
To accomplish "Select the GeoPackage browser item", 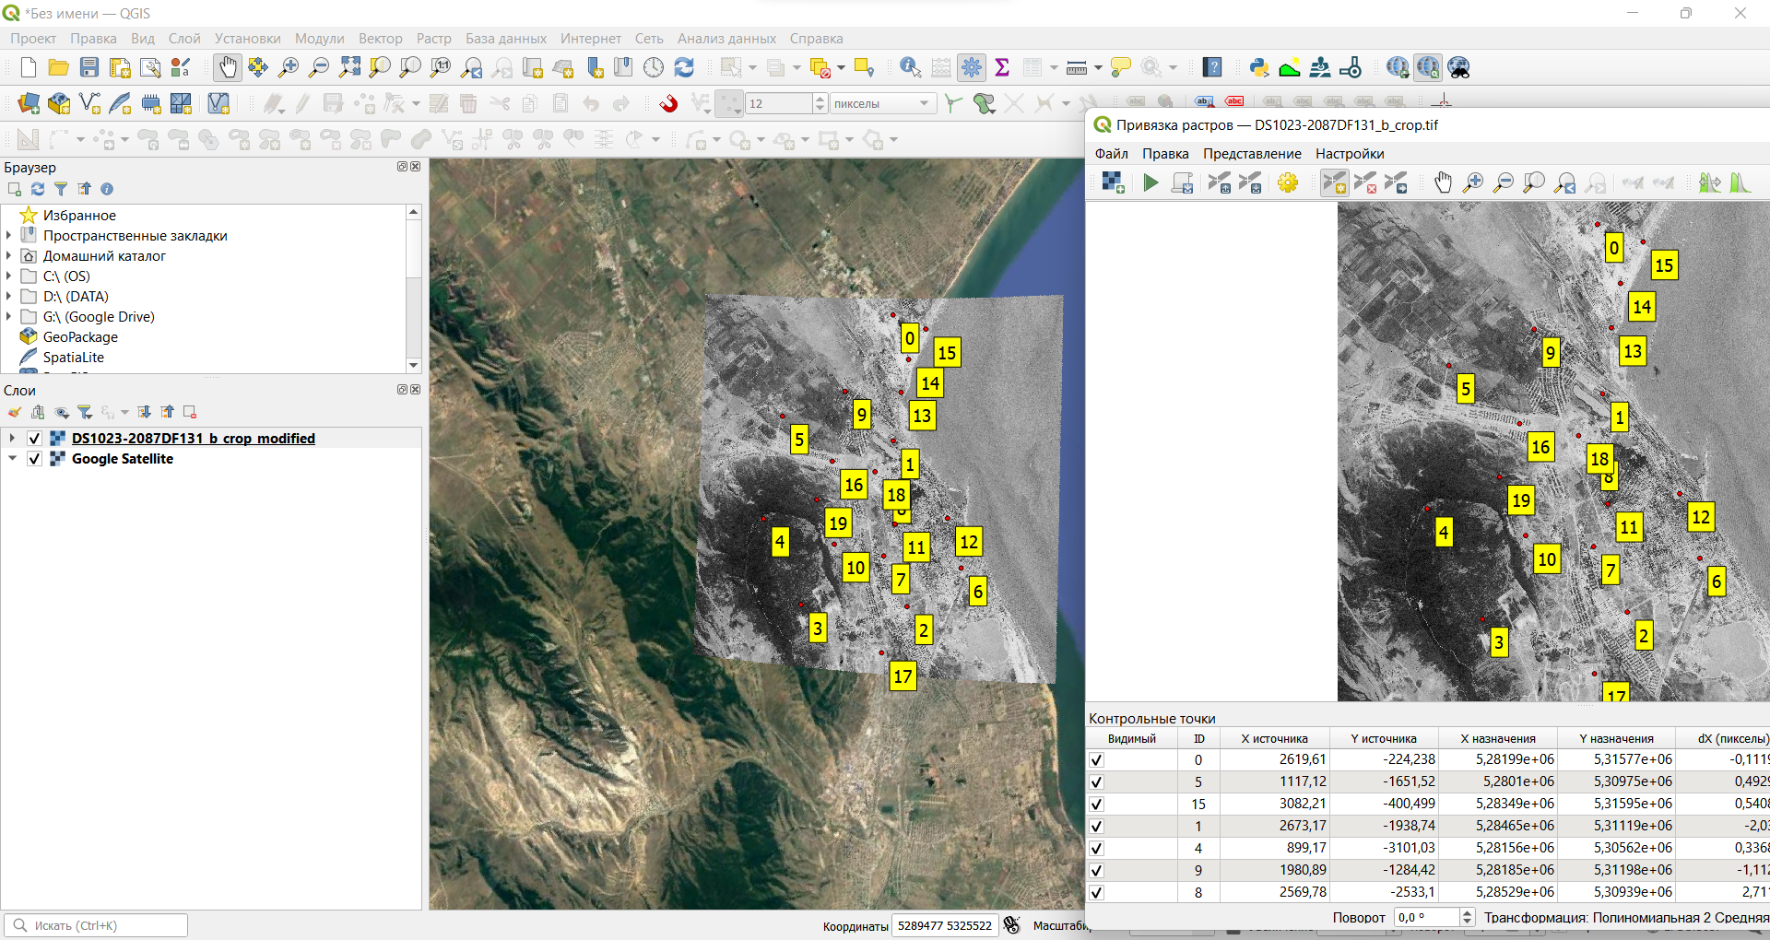I will point(80,337).
